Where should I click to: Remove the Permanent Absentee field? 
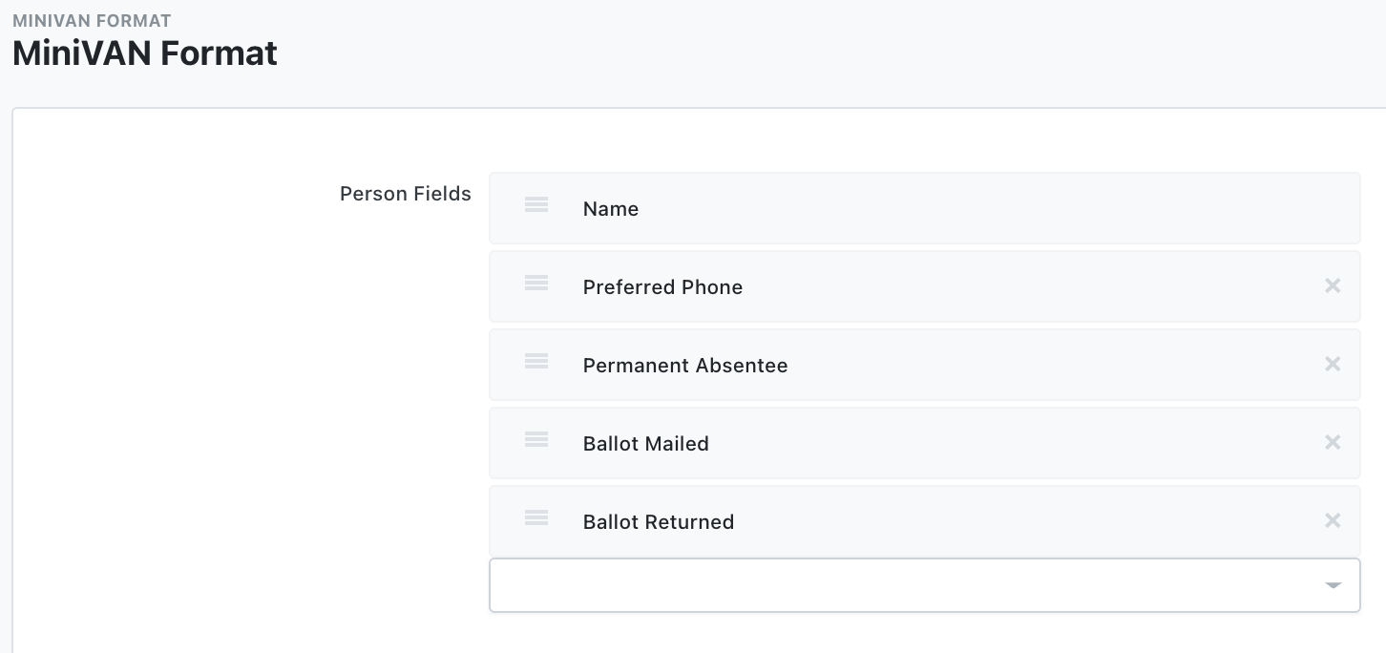[x=1333, y=364]
